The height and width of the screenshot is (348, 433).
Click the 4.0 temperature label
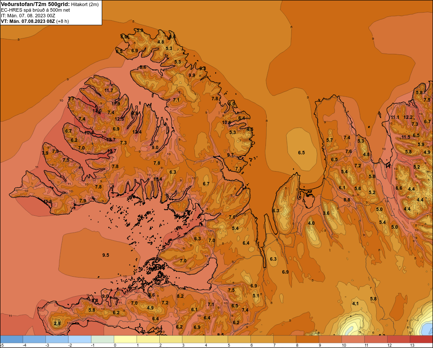311,223
